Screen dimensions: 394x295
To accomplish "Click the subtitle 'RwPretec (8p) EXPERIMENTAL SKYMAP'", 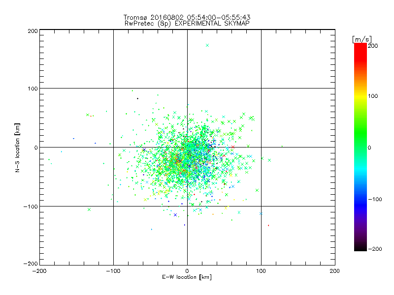I will coord(187,24).
